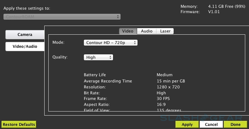Click the Restore Defaults button
This screenshot has height=129, width=249.
coord(19,124)
